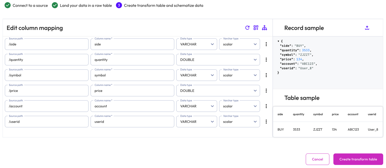This screenshot has height=168, width=386.
Task: Click the checkmark for Connect to a source
Action: pyautogui.click(x=8, y=5)
